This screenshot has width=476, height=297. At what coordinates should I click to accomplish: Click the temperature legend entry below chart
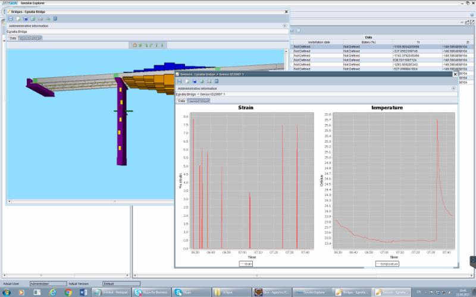[x=387, y=263]
